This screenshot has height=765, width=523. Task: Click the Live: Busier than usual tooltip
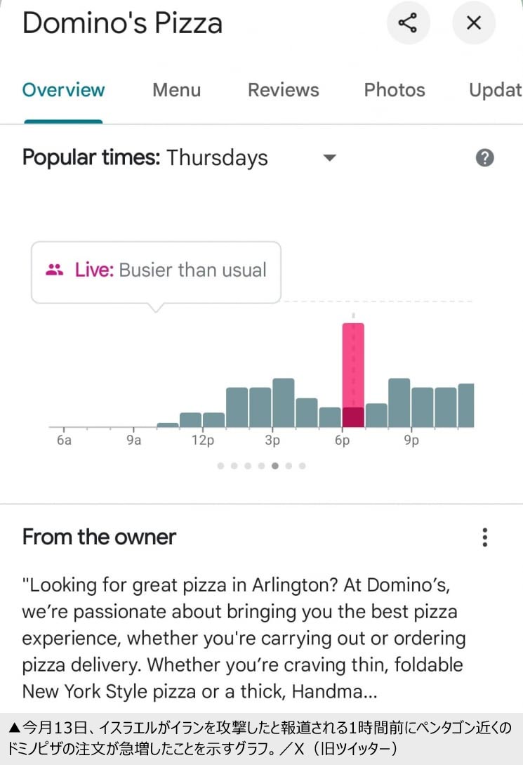(156, 272)
